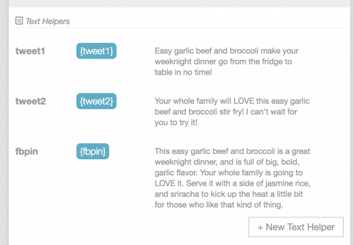The height and width of the screenshot is (245, 353).
Task: Click 'table in no time!' line of tweet1
Action: pyautogui.click(x=183, y=72)
